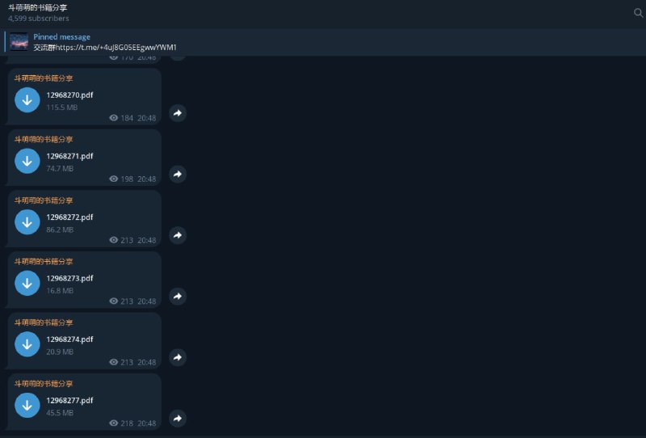The image size is (646, 438).
Task: Share the 12968271.pdf message
Action: (x=178, y=174)
